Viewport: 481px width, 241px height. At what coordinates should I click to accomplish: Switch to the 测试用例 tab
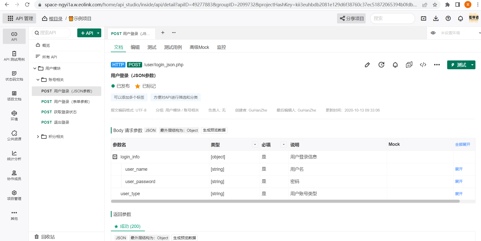point(173,47)
